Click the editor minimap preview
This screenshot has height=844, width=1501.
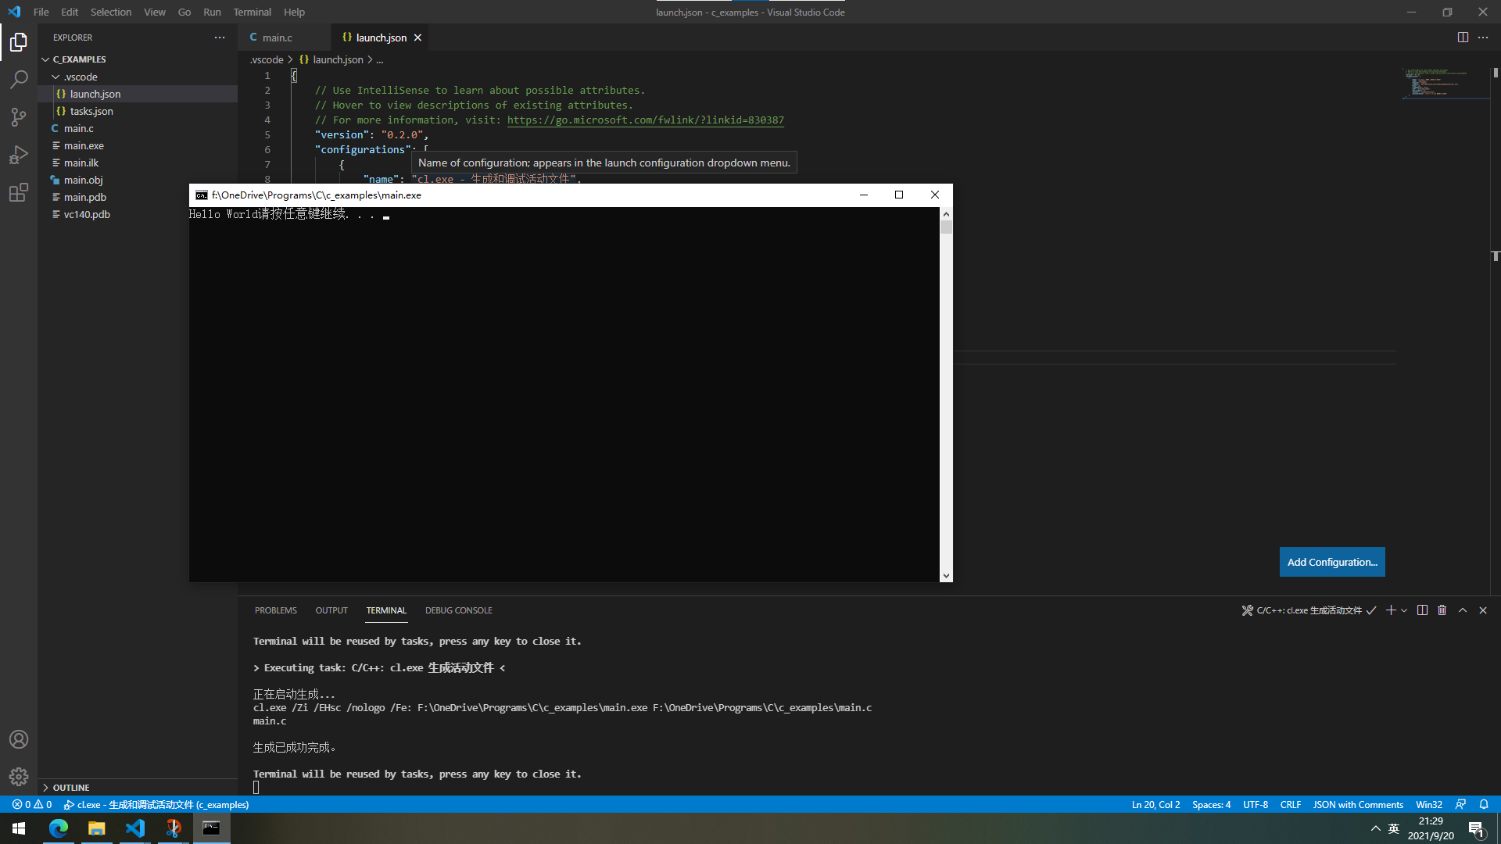click(1445, 83)
